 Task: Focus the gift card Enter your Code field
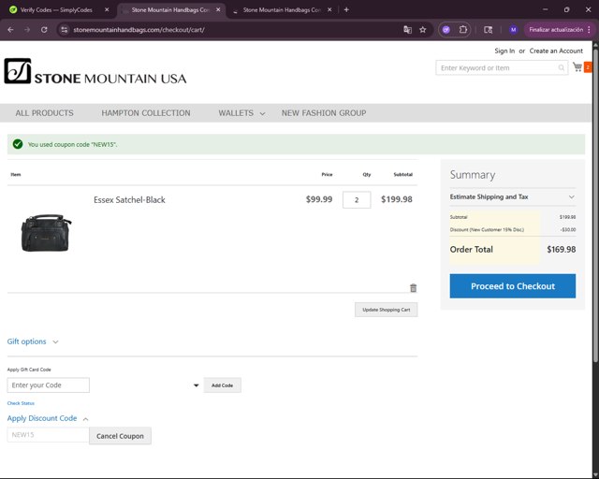48,385
